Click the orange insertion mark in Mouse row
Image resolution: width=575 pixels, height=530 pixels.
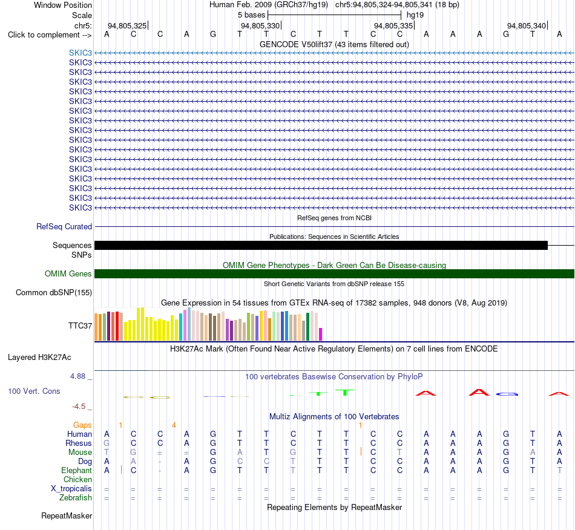point(361,451)
